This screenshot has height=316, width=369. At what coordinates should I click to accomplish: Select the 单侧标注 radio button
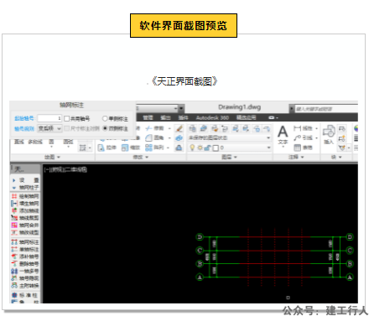(x=105, y=119)
